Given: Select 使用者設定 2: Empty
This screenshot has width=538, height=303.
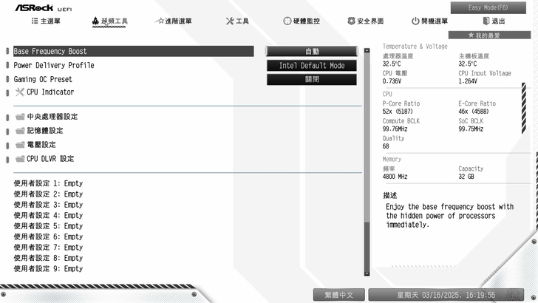Looking at the screenshot, I should point(48,194).
